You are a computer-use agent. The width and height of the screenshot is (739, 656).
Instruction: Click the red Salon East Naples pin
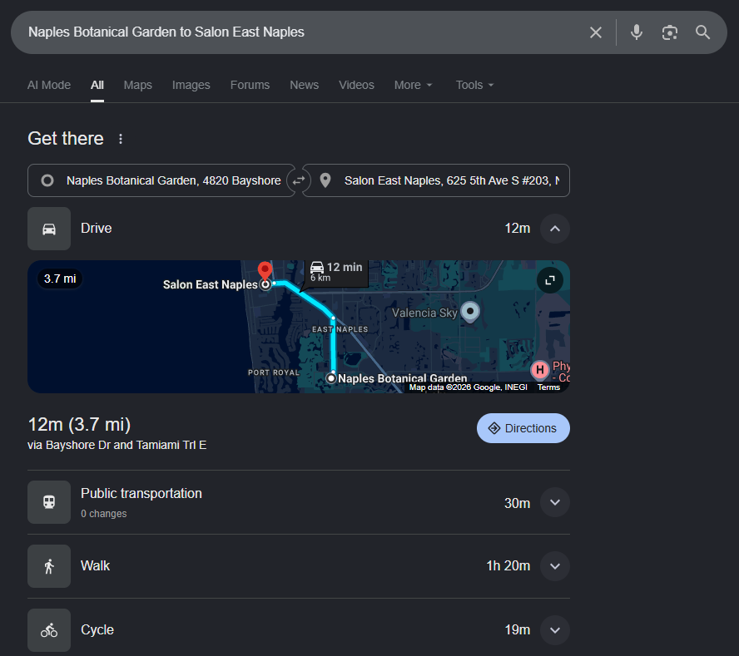coord(265,271)
